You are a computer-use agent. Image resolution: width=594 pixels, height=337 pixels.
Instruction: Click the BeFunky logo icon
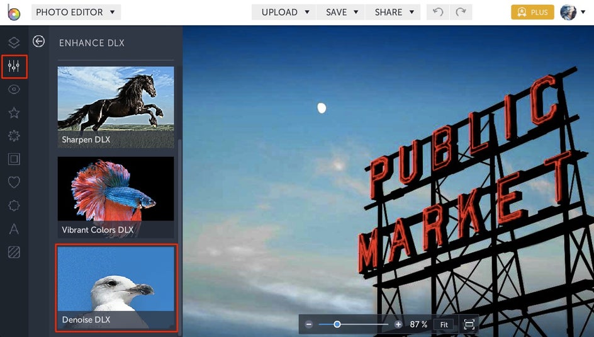click(x=14, y=13)
